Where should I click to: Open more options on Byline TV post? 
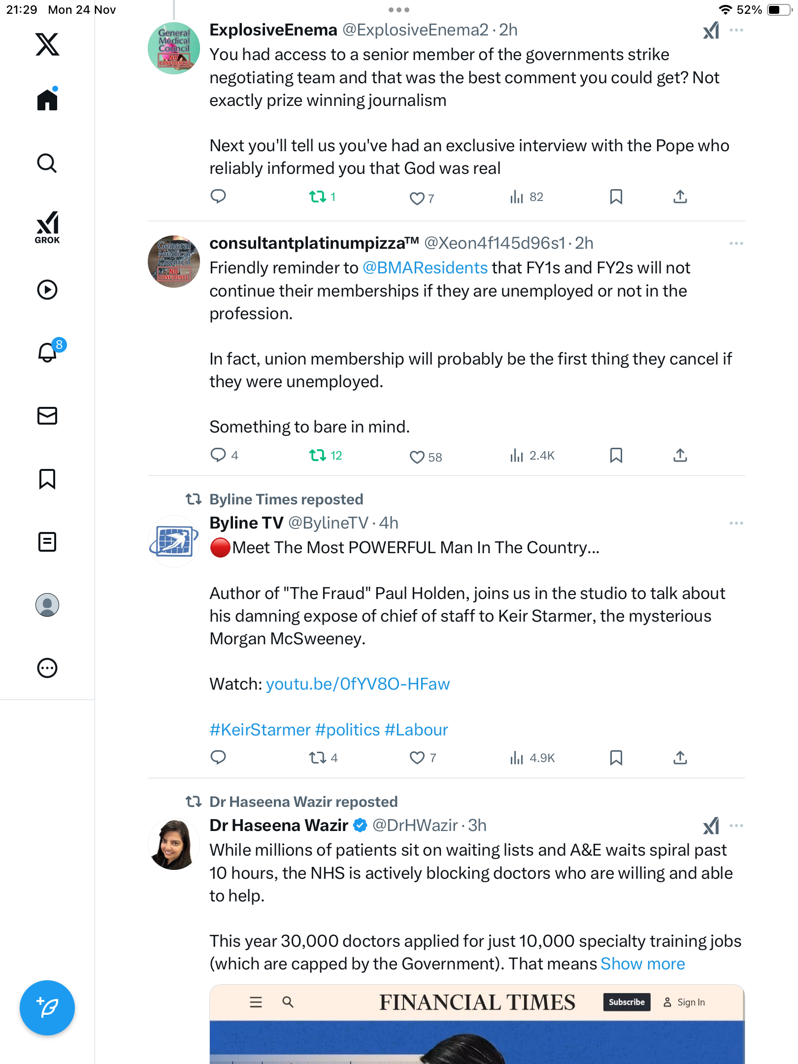[x=736, y=523]
